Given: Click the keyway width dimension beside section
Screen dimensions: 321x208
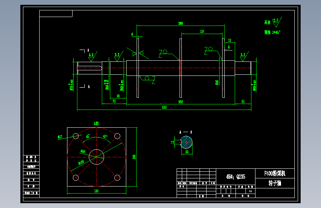Looking at the screenshot, I should [172, 142].
